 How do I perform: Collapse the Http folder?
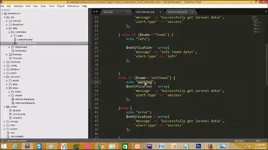tap(7, 28)
